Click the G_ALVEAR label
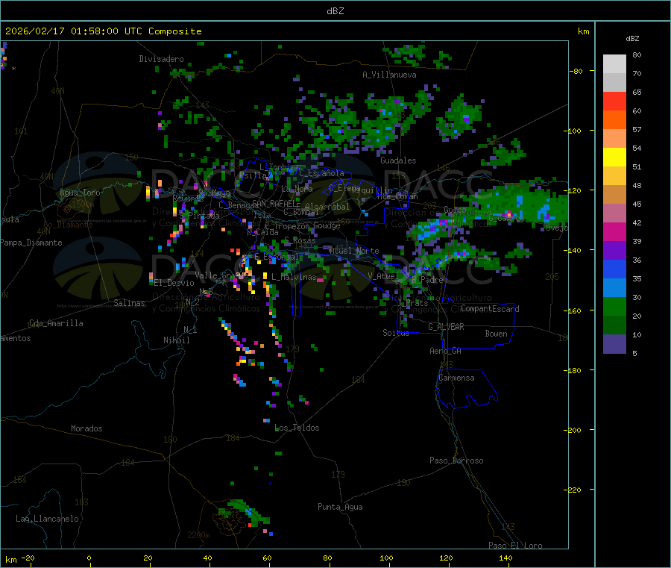The width and height of the screenshot is (671, 568). 446,327
